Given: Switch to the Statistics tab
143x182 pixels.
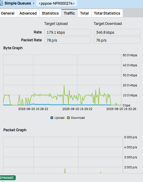Looking at the screenshot, I should [x=50, y=13].
